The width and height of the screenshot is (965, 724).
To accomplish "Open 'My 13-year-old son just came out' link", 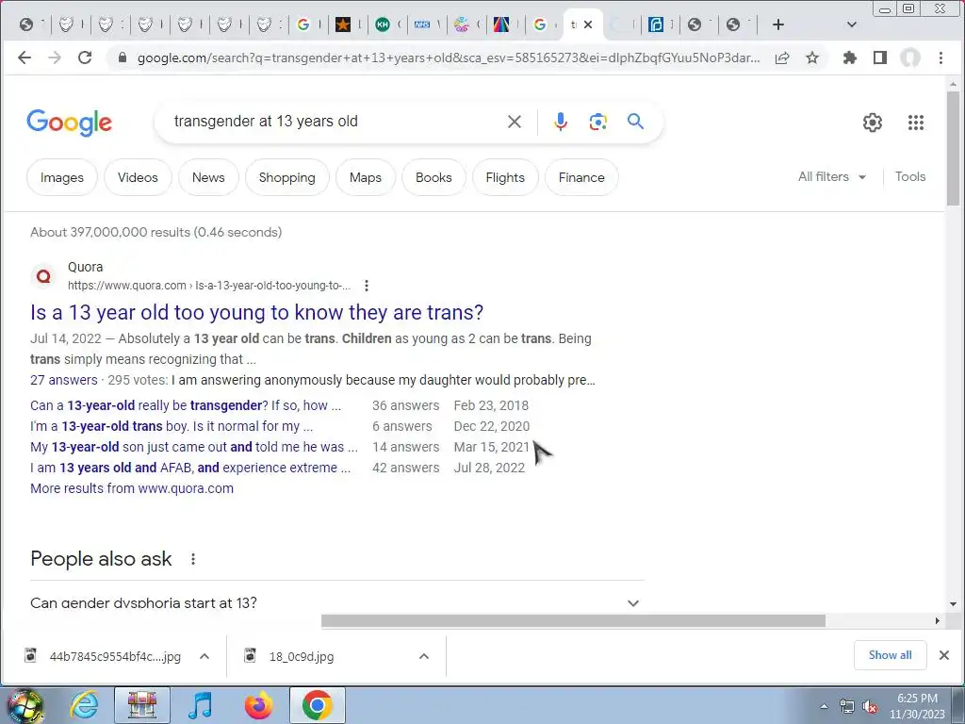I will (x=194, y=447).
